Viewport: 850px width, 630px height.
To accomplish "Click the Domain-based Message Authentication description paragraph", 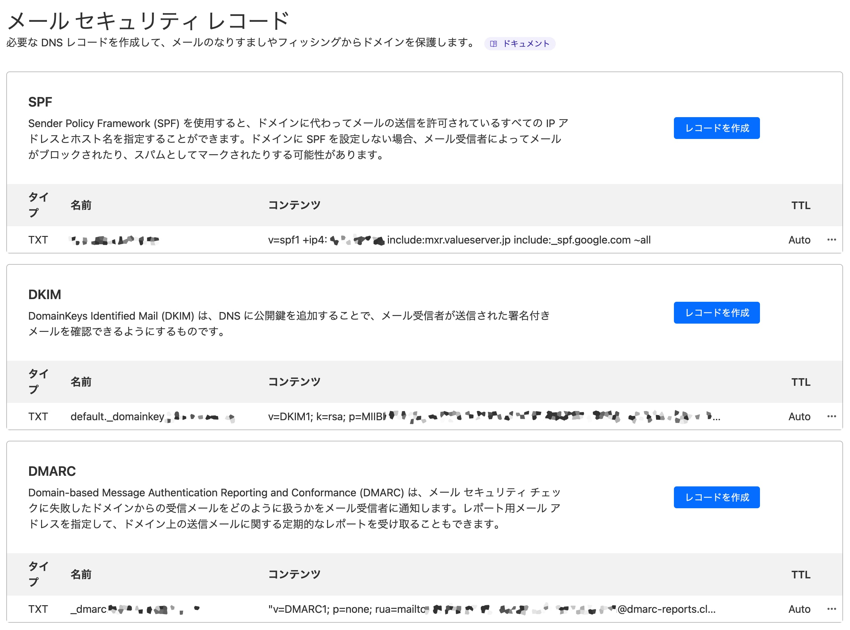I will 295,508.
